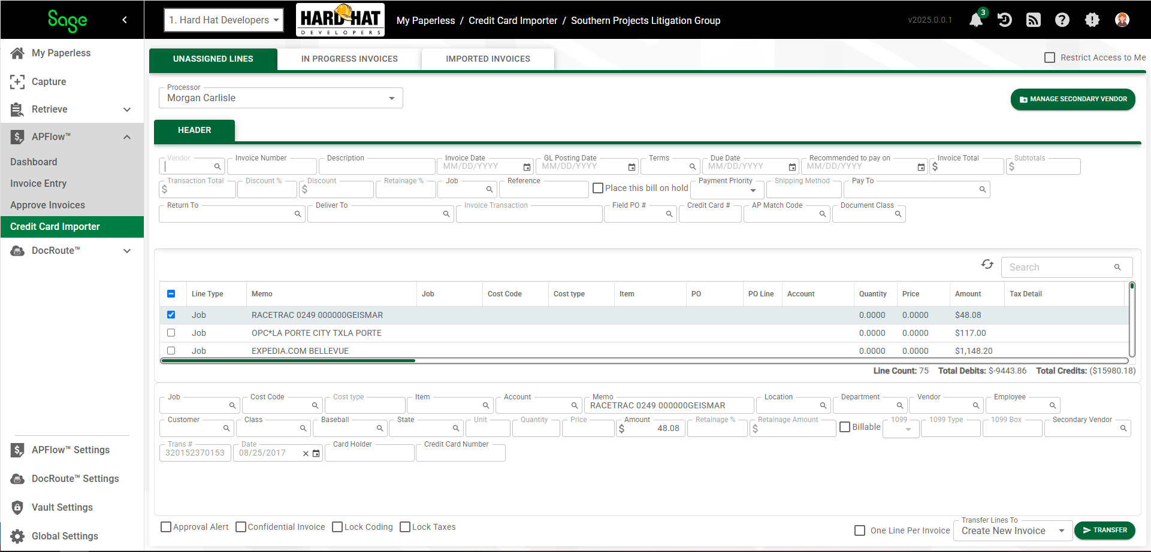Check Place this bill on hold
The image size is (1151, 552).
coord(598,188)
